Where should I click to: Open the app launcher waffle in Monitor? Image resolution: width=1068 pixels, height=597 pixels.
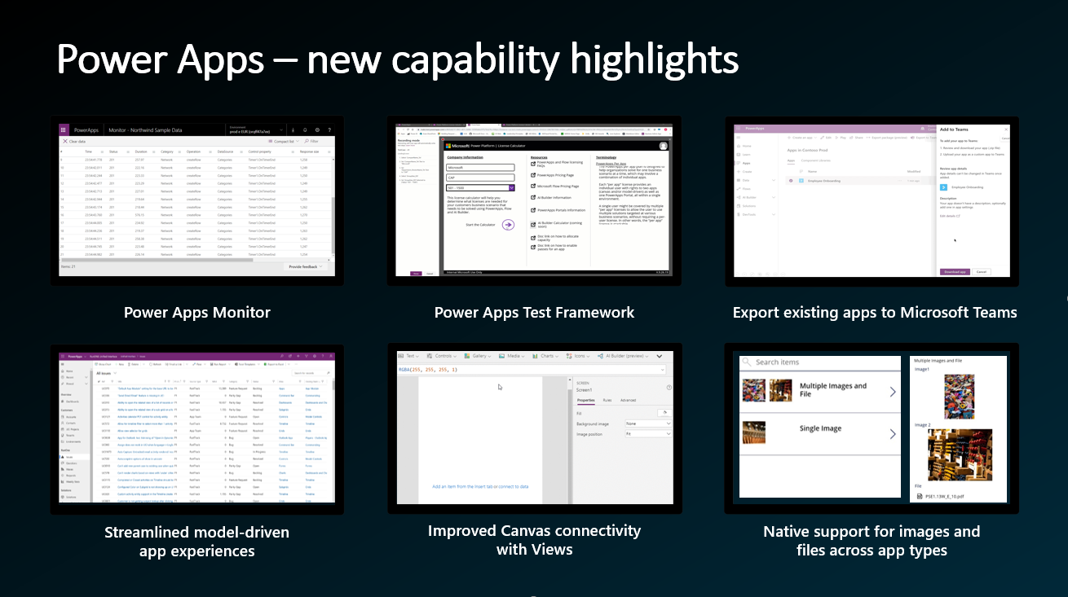click(x=64, y=130)
